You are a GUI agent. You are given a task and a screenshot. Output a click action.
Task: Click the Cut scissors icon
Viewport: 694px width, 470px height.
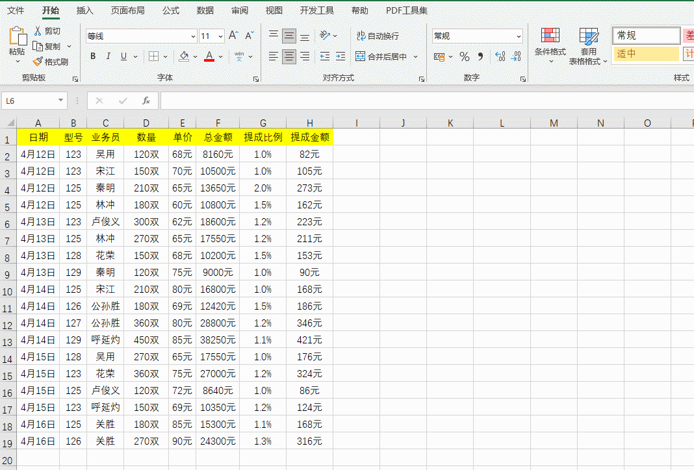coord(38,31)
